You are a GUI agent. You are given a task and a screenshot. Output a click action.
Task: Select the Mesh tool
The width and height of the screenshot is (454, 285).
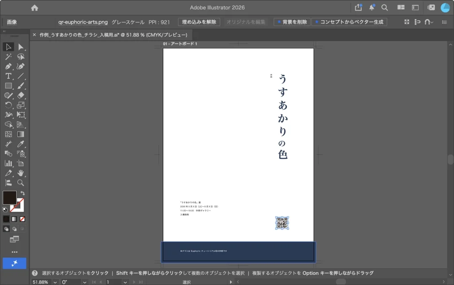click(x=8, y=134)
